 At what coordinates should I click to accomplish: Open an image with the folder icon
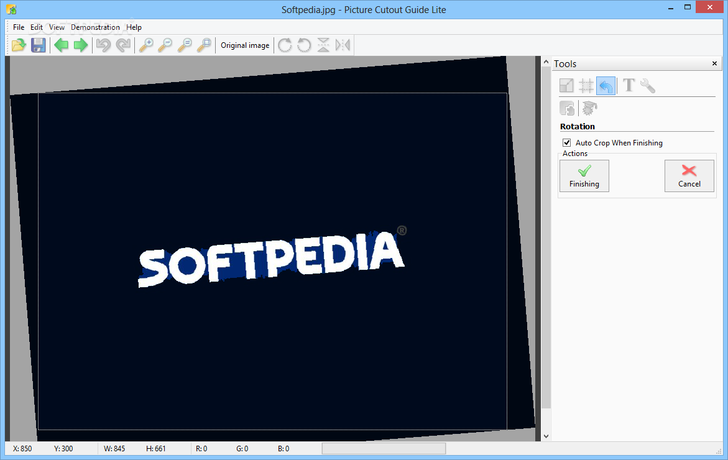(19, 45)
